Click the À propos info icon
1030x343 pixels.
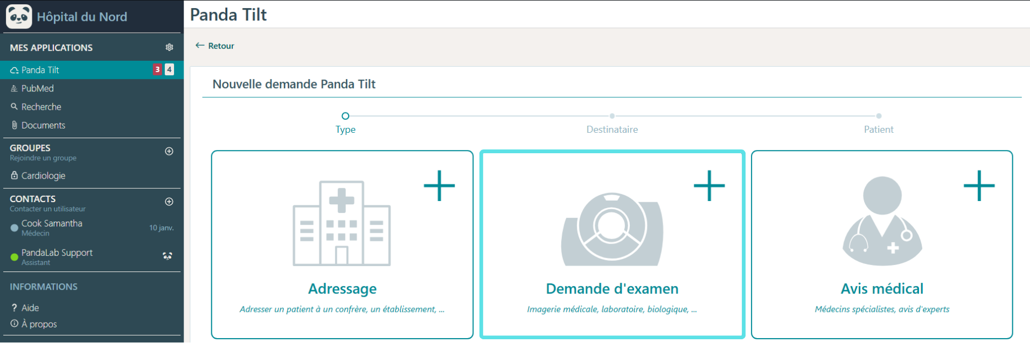14,324
